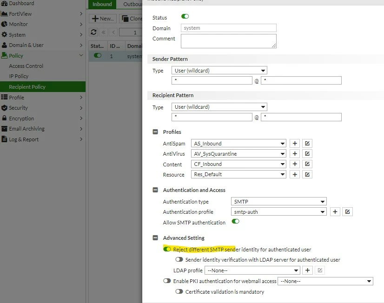Open the AntiVirus profile dropdown
Viewport: 384px width, 303px height.
click(238, 154)
